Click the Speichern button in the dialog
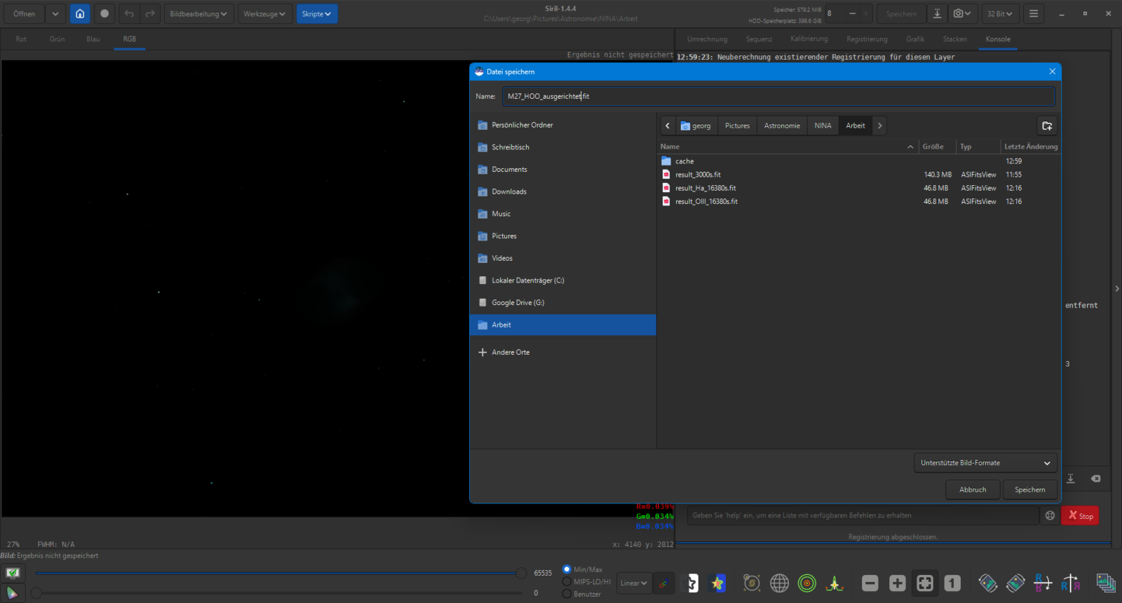 pos(1029,489)
